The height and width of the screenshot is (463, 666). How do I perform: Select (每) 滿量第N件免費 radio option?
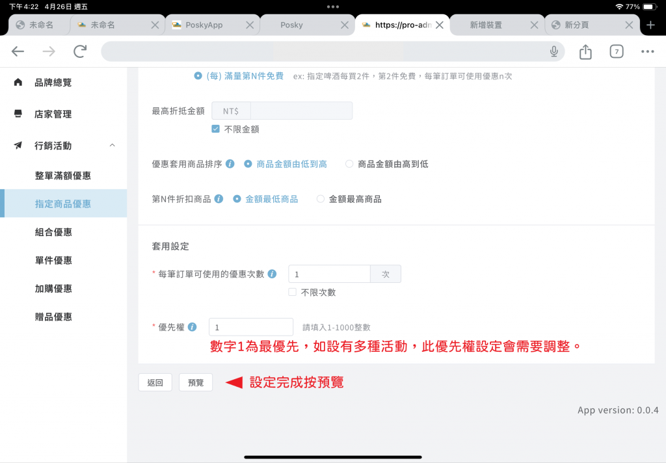[x=198, y=75]
